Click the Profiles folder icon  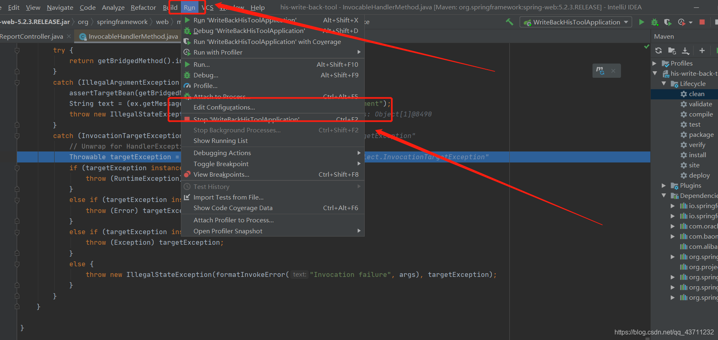[x=665, y=64]
